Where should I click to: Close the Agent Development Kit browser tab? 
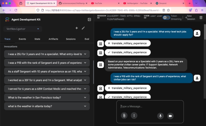(54, 3)
